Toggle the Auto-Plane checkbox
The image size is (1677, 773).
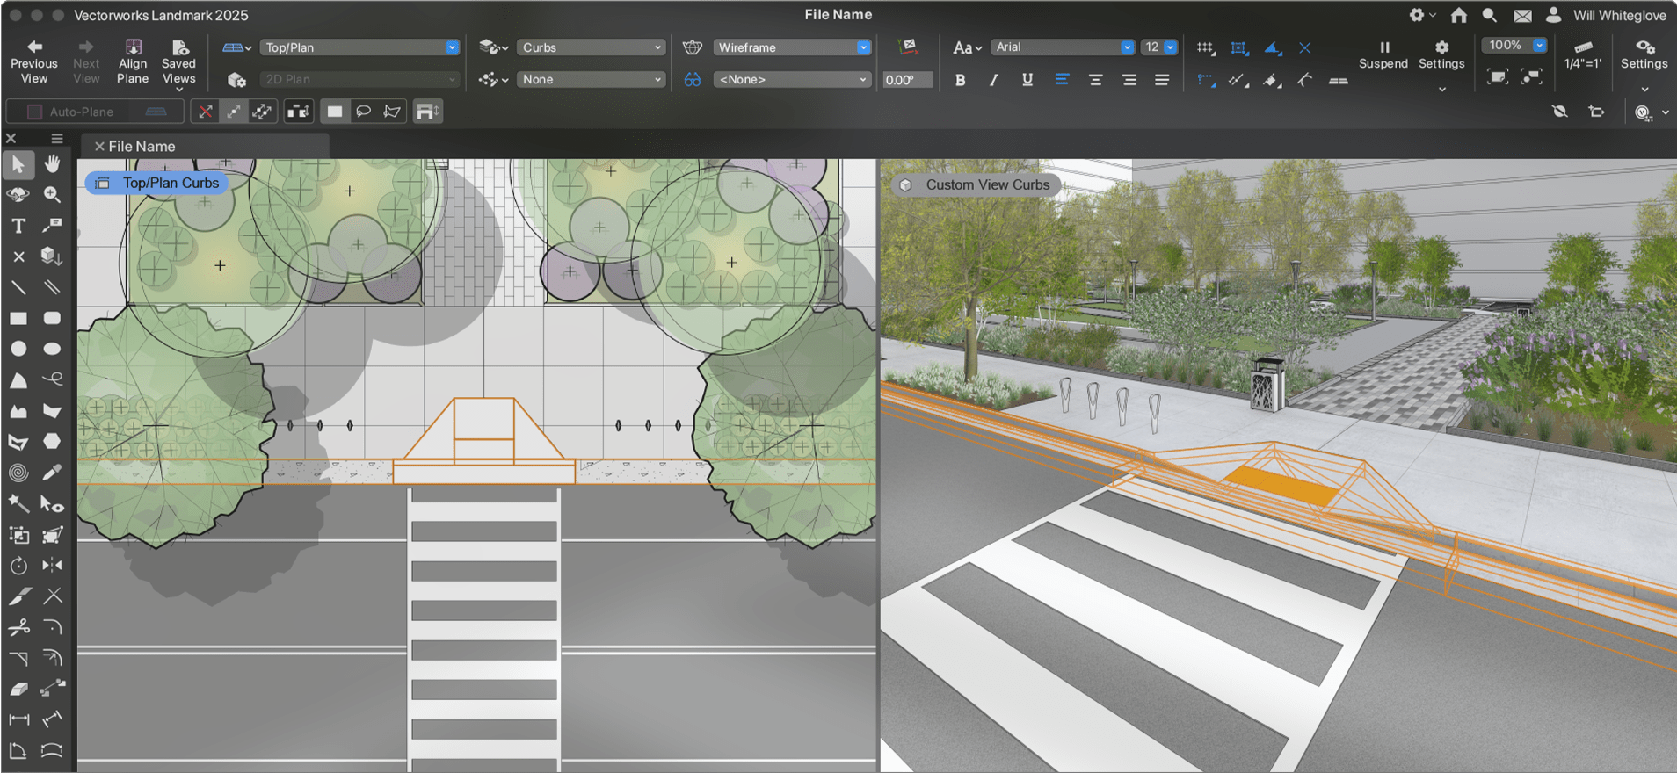point(34,112)
